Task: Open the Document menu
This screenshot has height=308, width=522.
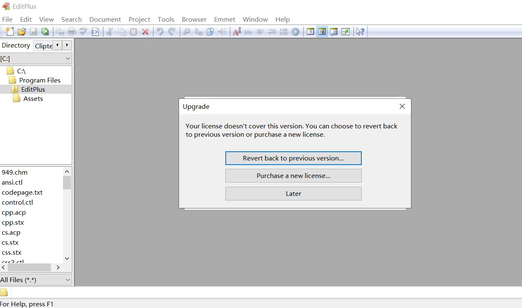Action: 105,19
